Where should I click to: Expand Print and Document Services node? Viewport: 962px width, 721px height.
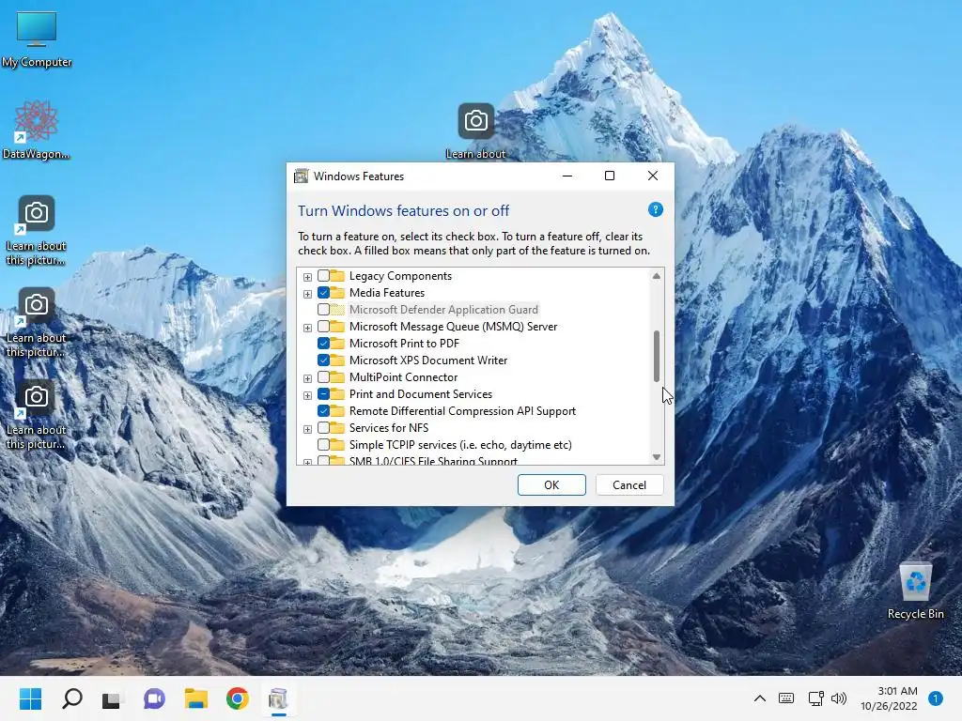(307, 395)
